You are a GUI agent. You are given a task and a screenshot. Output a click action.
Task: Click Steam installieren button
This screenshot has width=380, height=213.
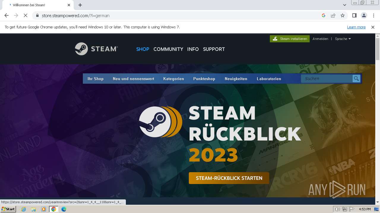[x=290, y=39]
